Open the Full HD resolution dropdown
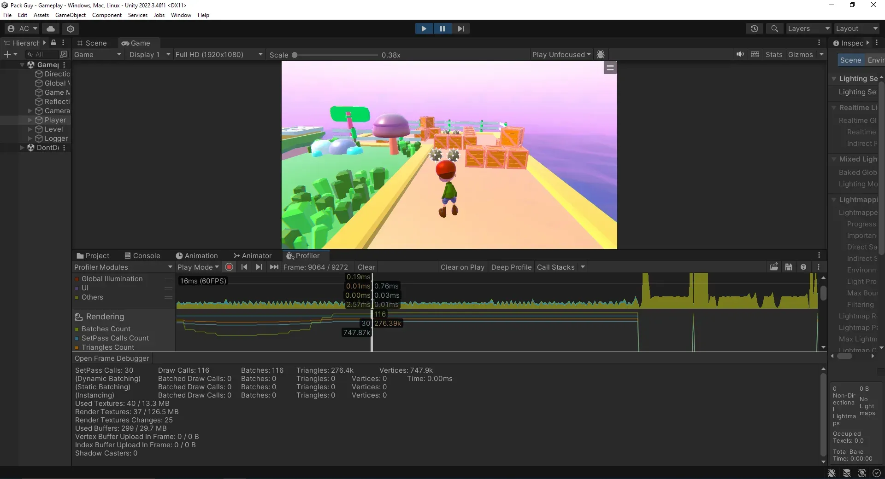 (x=219, y=54)
